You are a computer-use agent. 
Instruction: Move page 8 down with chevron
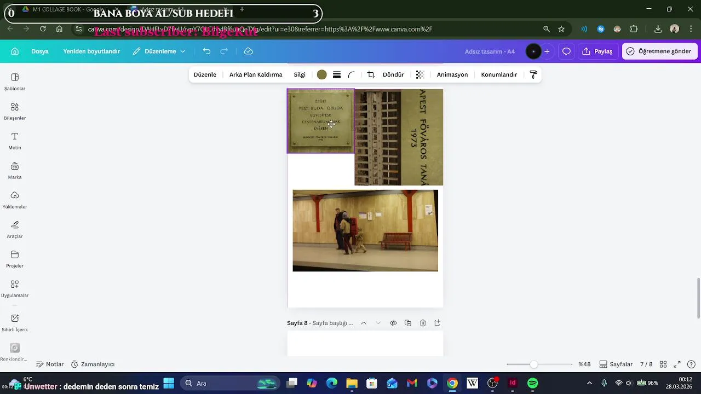[x=378, y=323]
